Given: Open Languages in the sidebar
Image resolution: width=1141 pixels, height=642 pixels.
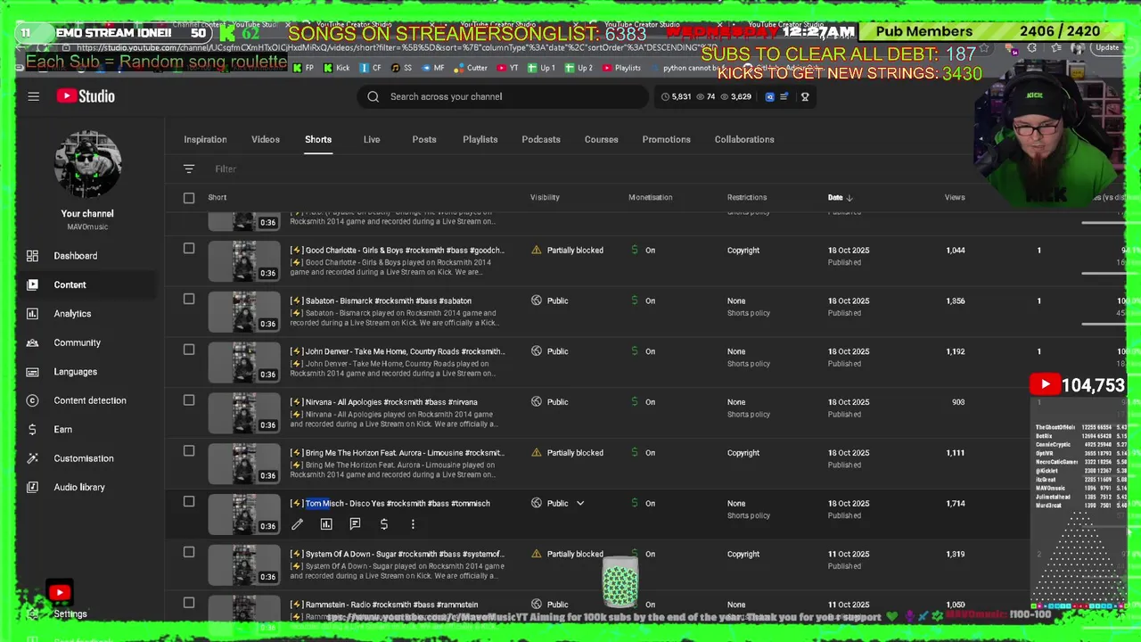Looking at the screenshot, I should [x=75, y=372].
